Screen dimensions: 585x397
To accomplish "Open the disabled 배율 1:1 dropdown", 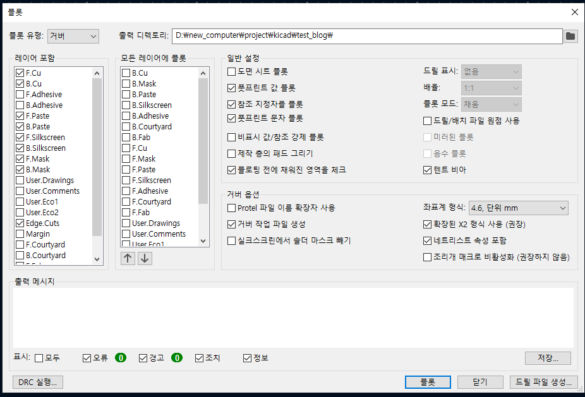I will click(491, 88).
